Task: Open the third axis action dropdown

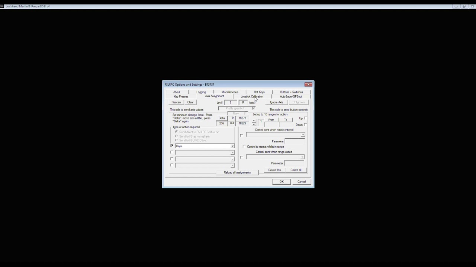Action: coord(232,159)
